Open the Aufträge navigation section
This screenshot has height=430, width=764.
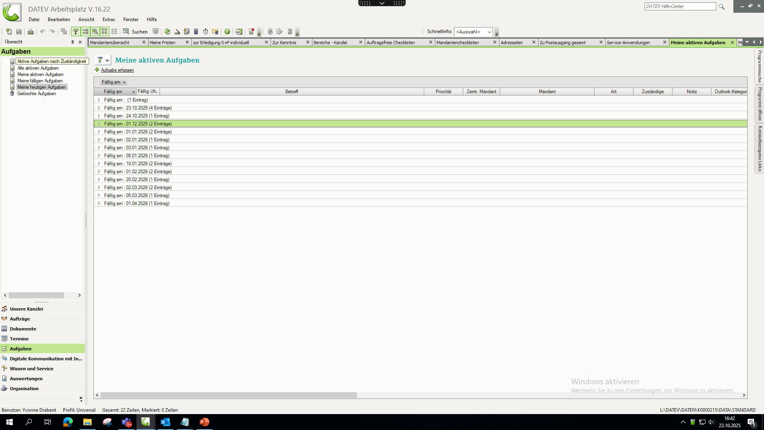tap(20, 319)
